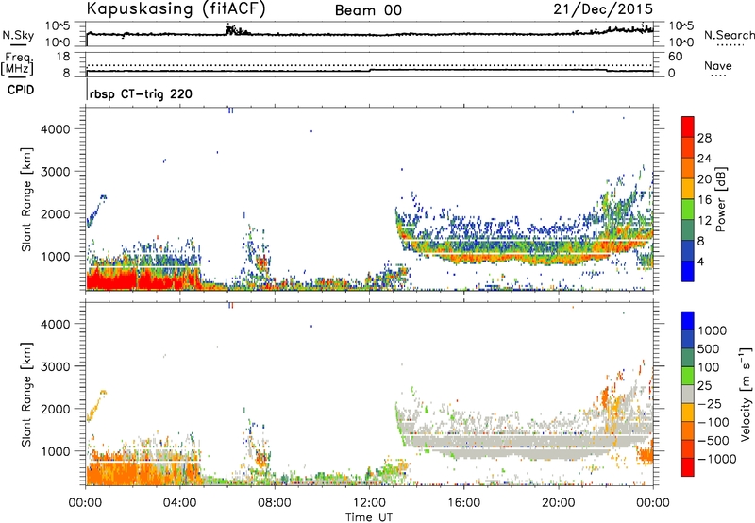
Task: Click the Power colorbar segment between 20 and 24
Action: coord(688,168)
